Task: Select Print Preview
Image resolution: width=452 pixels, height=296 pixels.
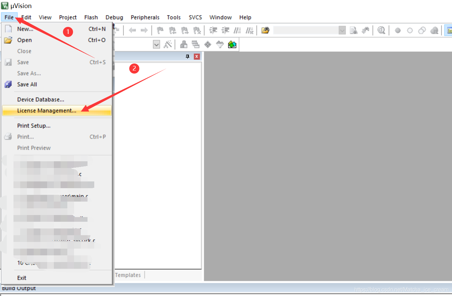Action: [x=57, y=148]
